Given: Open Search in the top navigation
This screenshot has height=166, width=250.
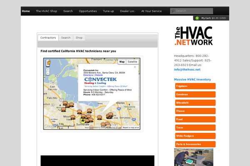Looking at the screenshot, I should tap(68, 11).
